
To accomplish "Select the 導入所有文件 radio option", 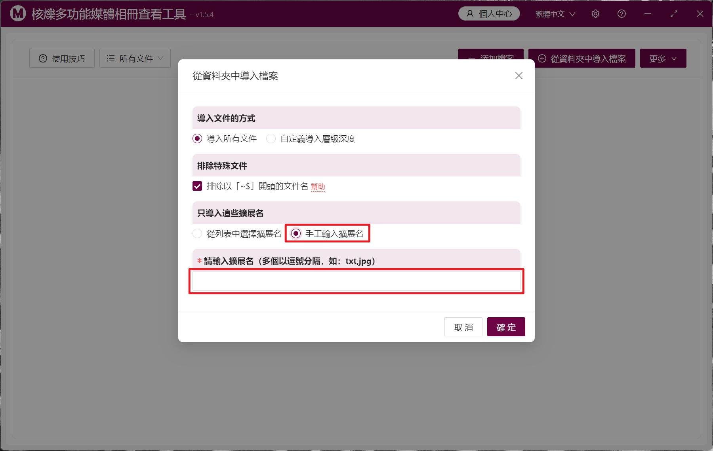I will [x=225, y=139].
